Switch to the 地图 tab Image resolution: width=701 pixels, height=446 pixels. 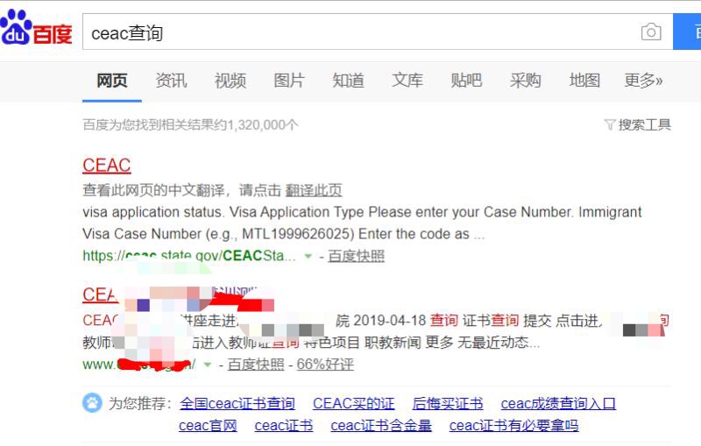(x=584, y=81)
